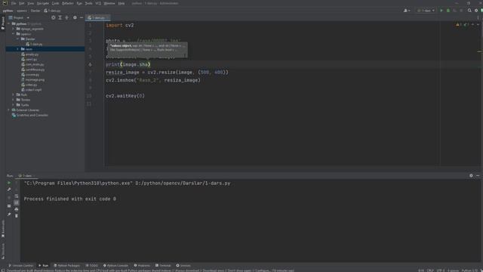Open the Help menu

tap(122, 3)
